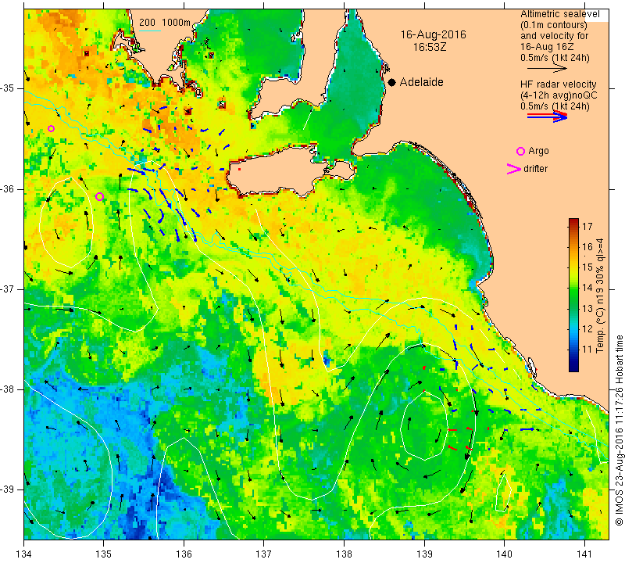Image resolution: width=625 pixels, height=563 pixels.
Task: Click the '16-Aug-2016' date text
Action: click(434, 34)
